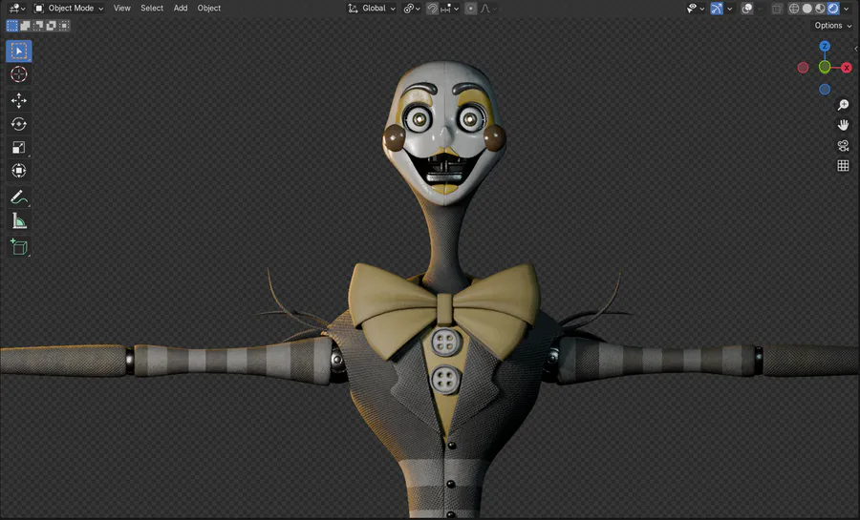Image resolution: width=860 pixels, height=520 pixels.
Task: Open object types visibility dropdown
Action: pos(696,9)
